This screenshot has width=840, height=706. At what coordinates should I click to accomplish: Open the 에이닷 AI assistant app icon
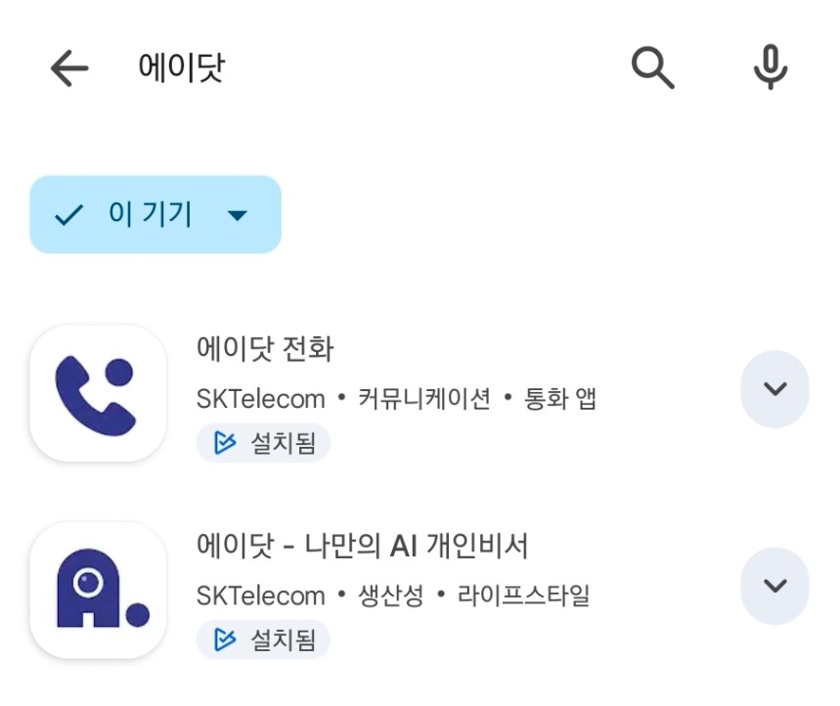click(98, 590)
